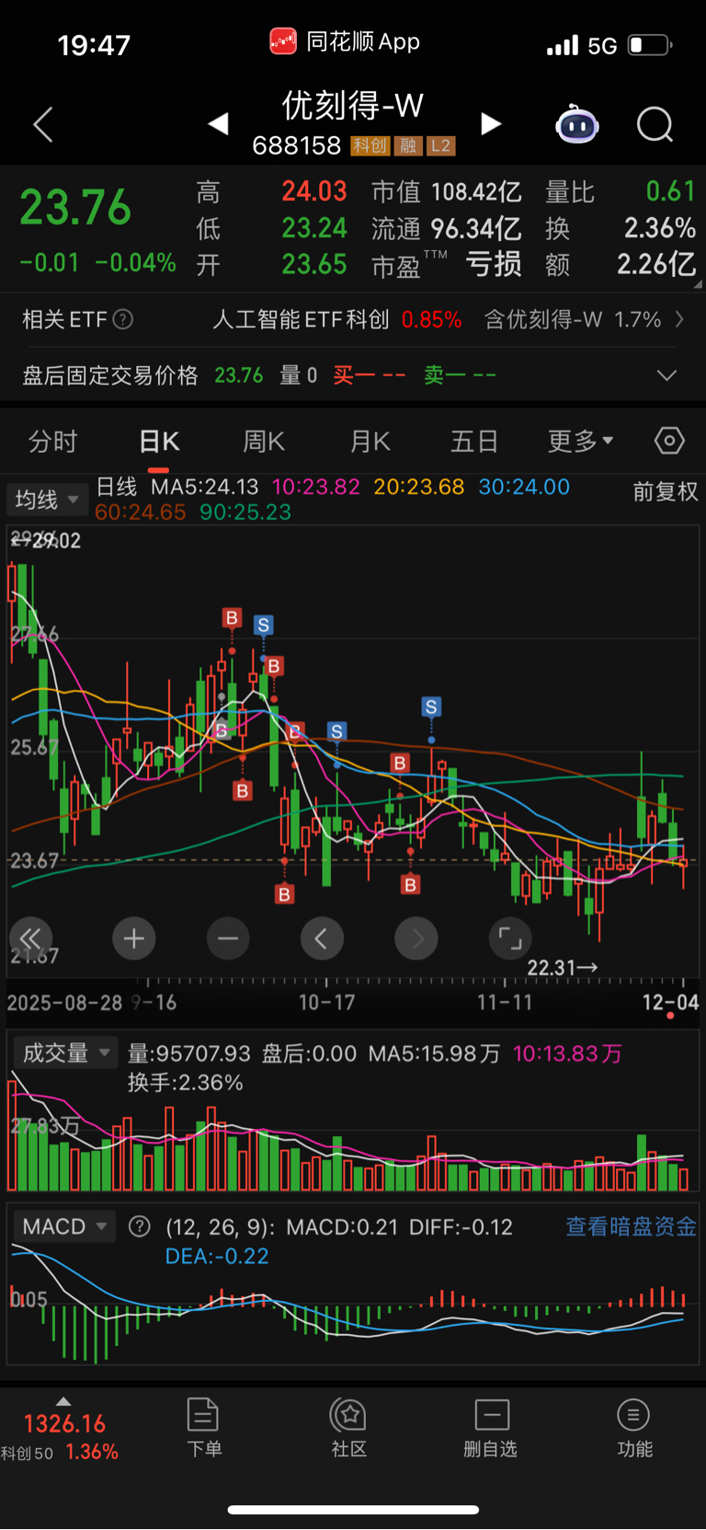Tap the 融 margin tag

(x=408, y=145)
